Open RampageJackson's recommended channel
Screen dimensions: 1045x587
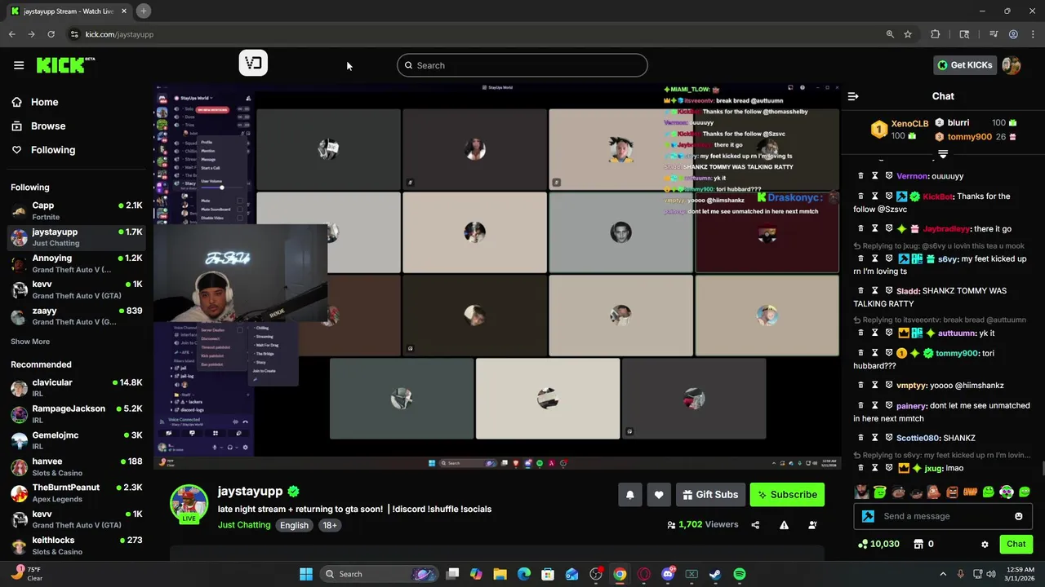pos(77,414)
